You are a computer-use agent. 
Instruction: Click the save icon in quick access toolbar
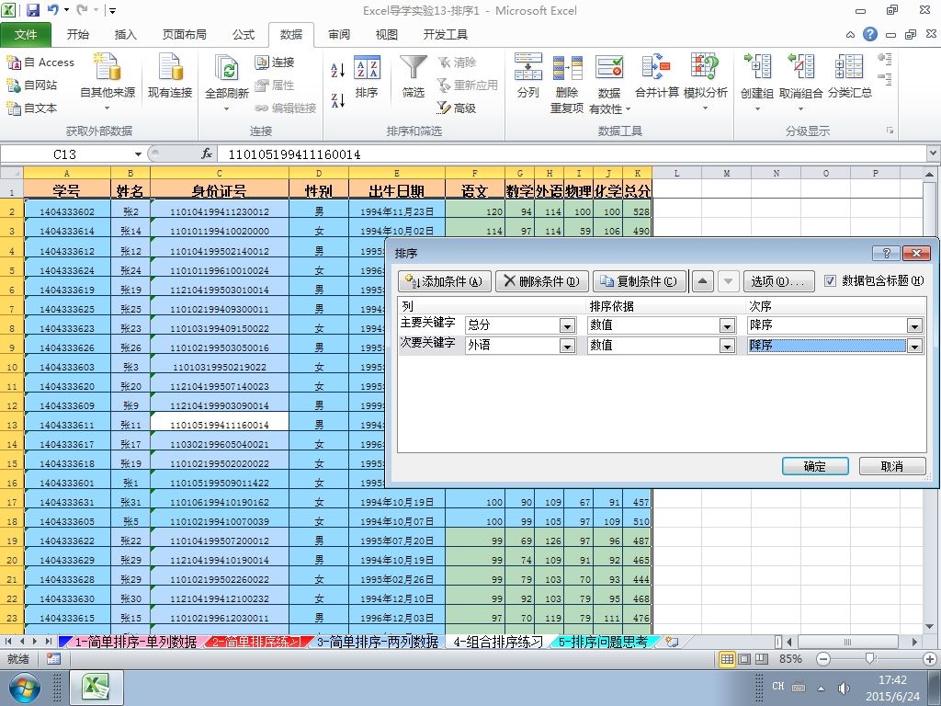point(33,10)
